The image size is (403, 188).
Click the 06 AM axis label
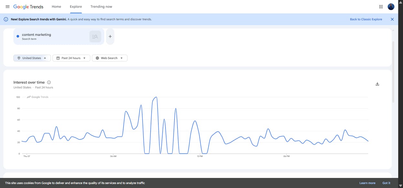point(113,156)
